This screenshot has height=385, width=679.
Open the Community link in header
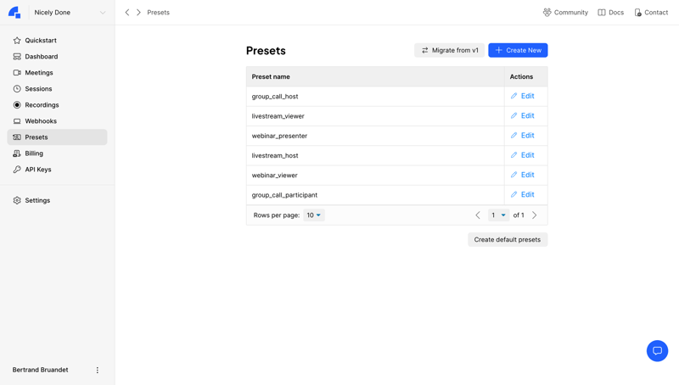tap(565, 13)
